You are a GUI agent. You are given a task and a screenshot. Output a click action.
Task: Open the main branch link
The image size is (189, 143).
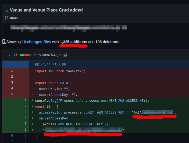click(x=14, y=18)
